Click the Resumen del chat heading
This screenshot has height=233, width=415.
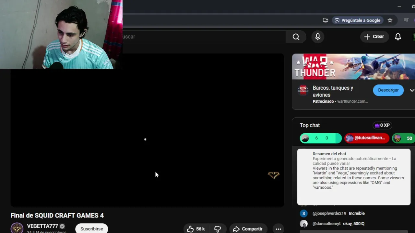point(329,154)
